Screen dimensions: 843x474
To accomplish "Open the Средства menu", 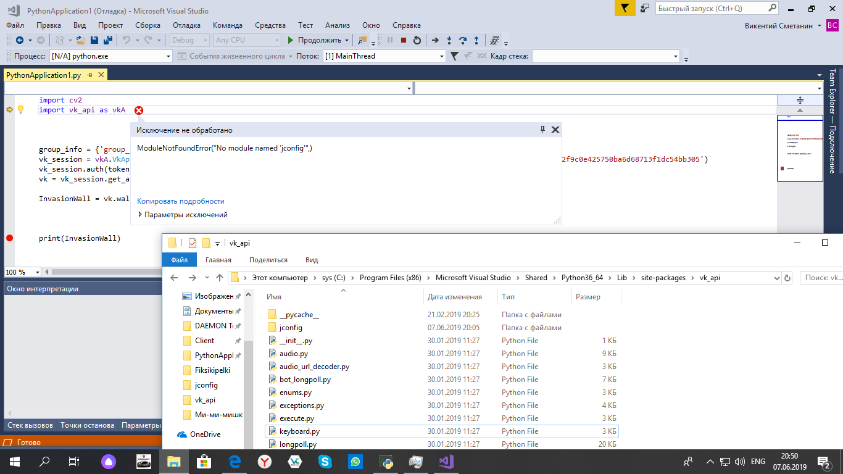I will (x=270, y=25).
